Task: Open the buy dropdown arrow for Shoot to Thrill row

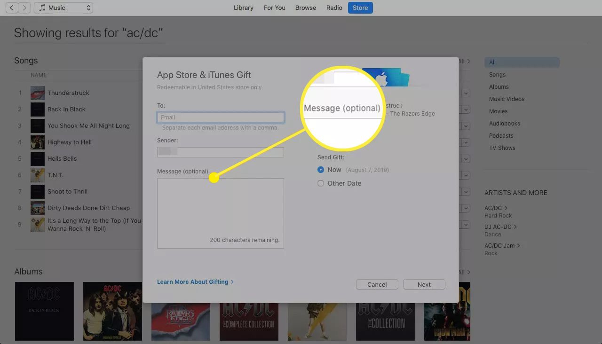Action: [466, 192]
